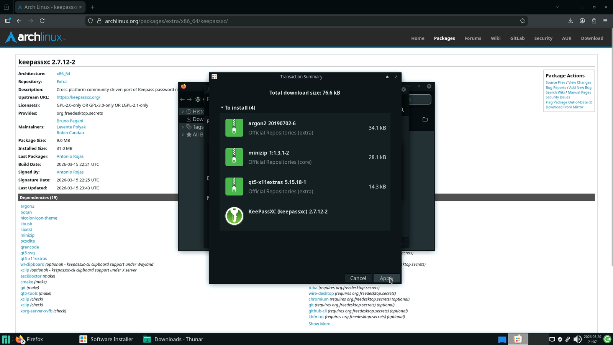Open the hicolor-icon-theme dependency link
The image size is (613, 345).
pyautogui.click(x=39, y=218)
